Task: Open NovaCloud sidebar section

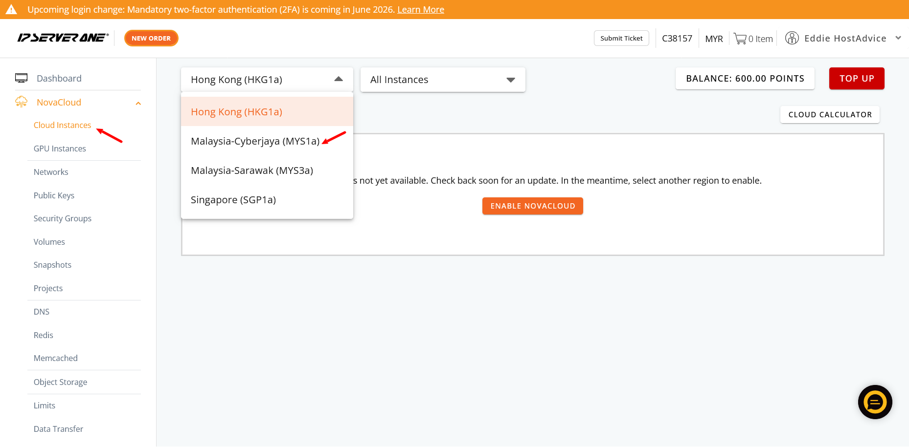Action: (59, 102)
